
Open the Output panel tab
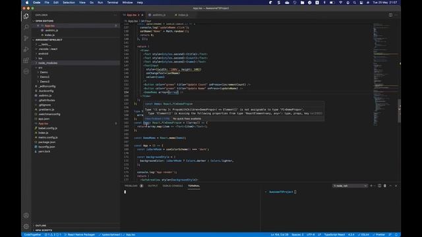tap(152, 186)
